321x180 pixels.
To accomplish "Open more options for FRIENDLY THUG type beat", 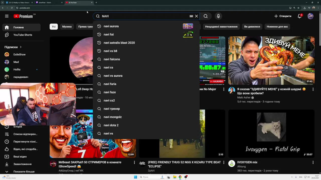I will (x=224, y=162).
